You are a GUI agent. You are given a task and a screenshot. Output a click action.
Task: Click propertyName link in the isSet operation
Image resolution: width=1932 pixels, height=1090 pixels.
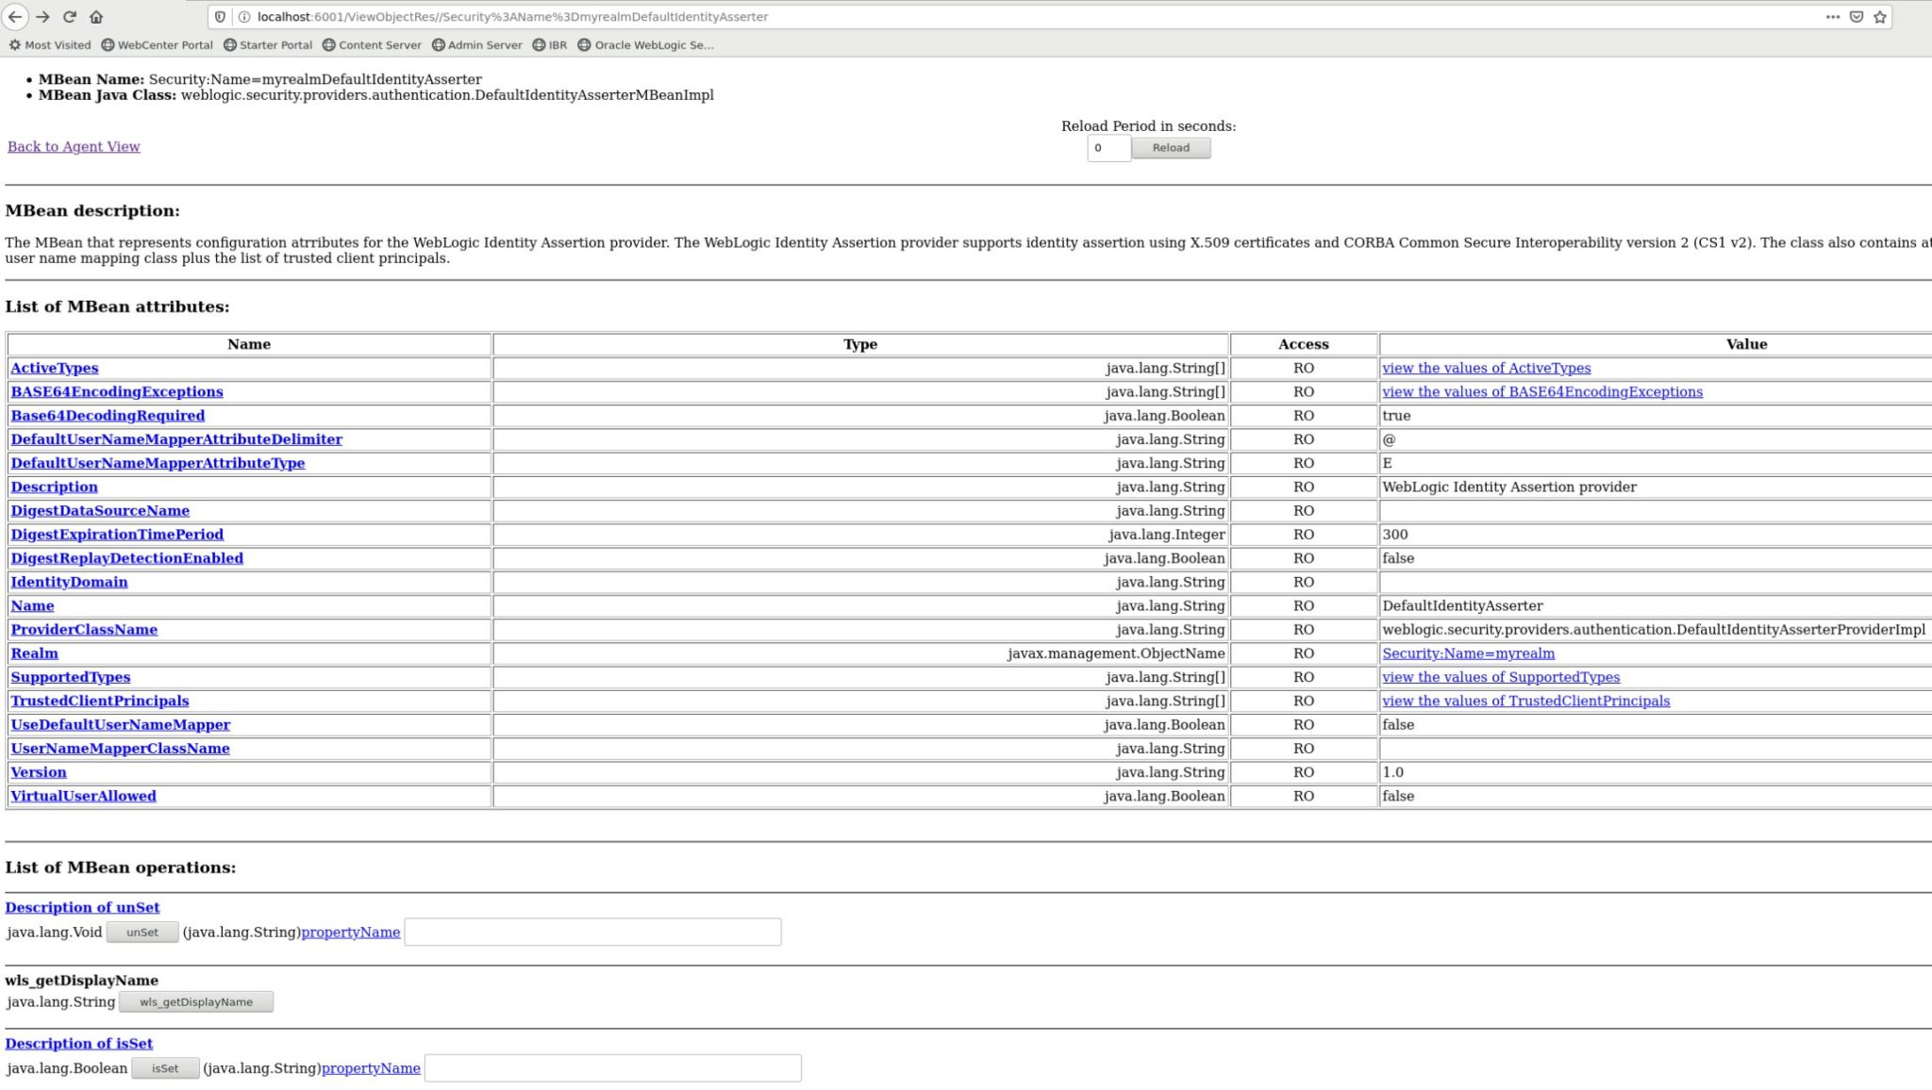click(x=371, y=1067)
